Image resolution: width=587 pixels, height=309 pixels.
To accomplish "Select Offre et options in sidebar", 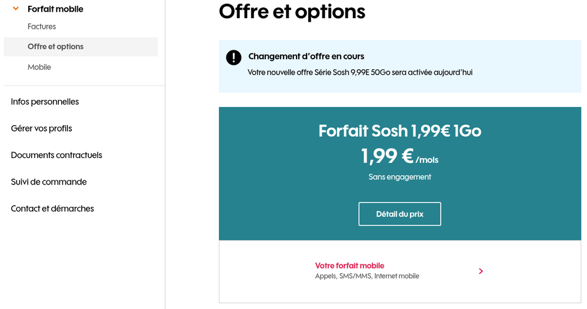I will [x=55, y=46].
